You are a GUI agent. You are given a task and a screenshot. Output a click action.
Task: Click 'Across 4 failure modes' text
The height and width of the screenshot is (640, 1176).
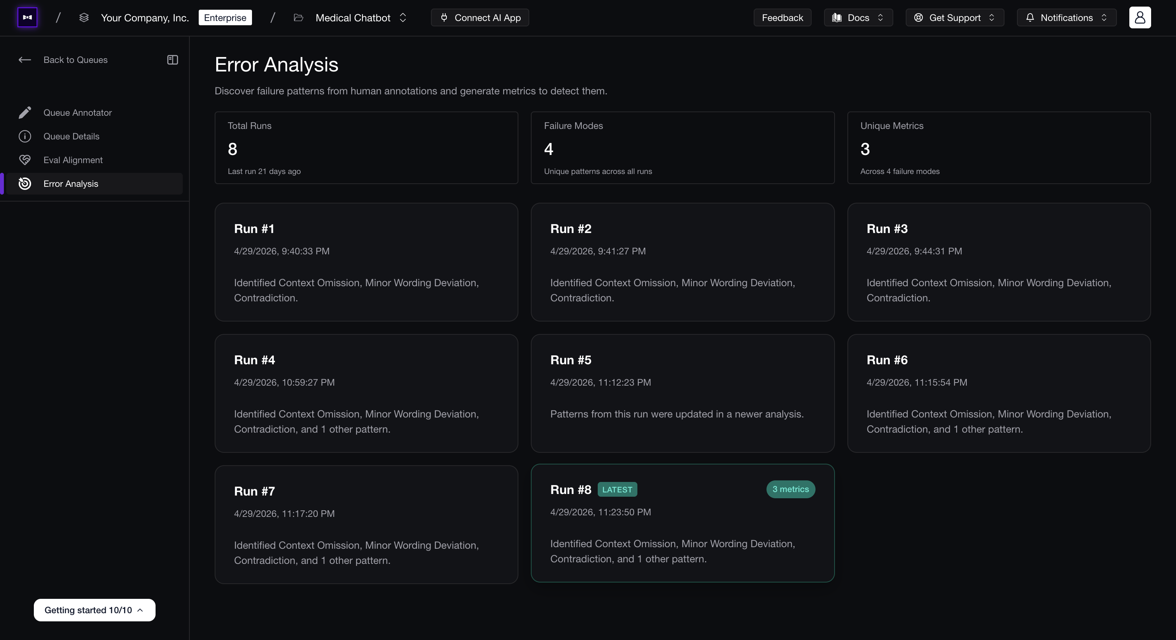click(900, 171)
